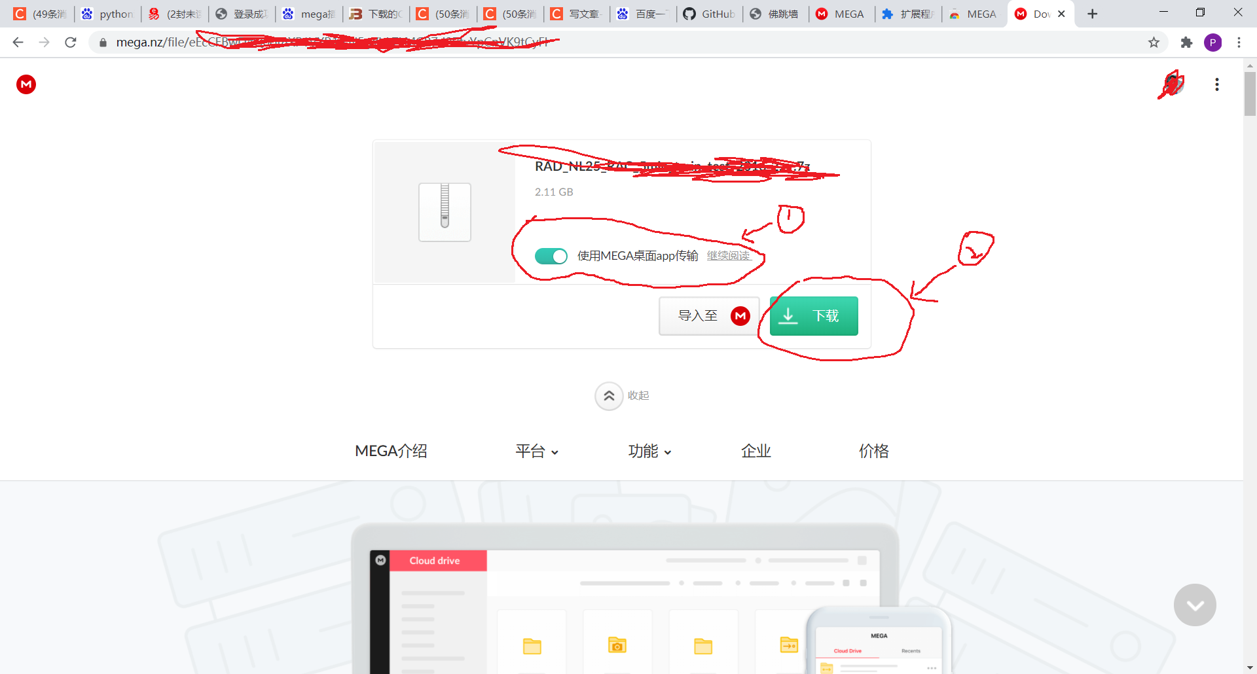The height and width of the screenshot is (674, 1257).
Task: Click the padlock icon in the address bar
Action: click(x=103, y=42)
